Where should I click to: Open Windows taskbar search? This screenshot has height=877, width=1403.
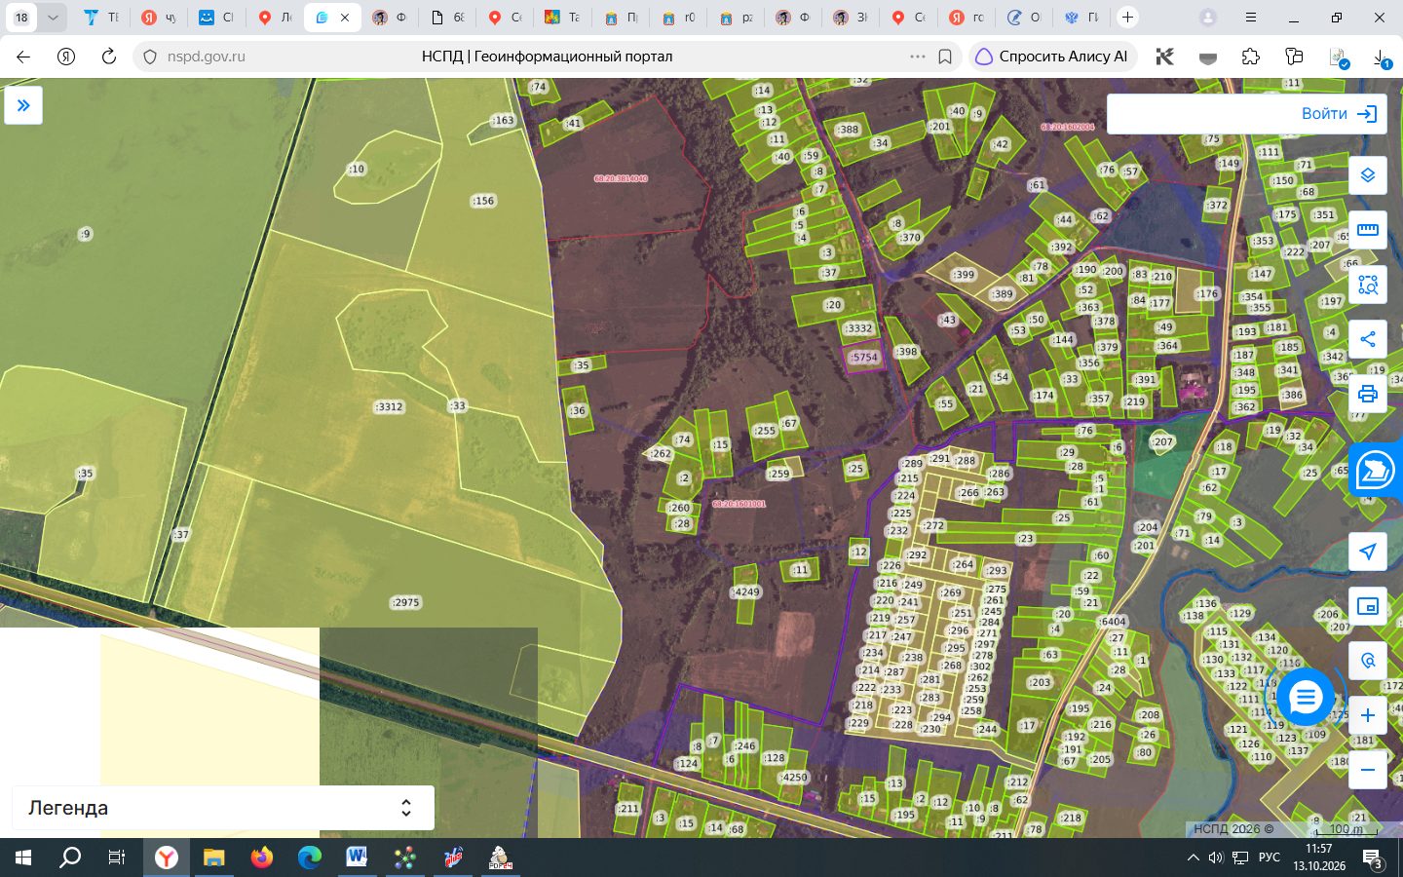coord(70,858)
